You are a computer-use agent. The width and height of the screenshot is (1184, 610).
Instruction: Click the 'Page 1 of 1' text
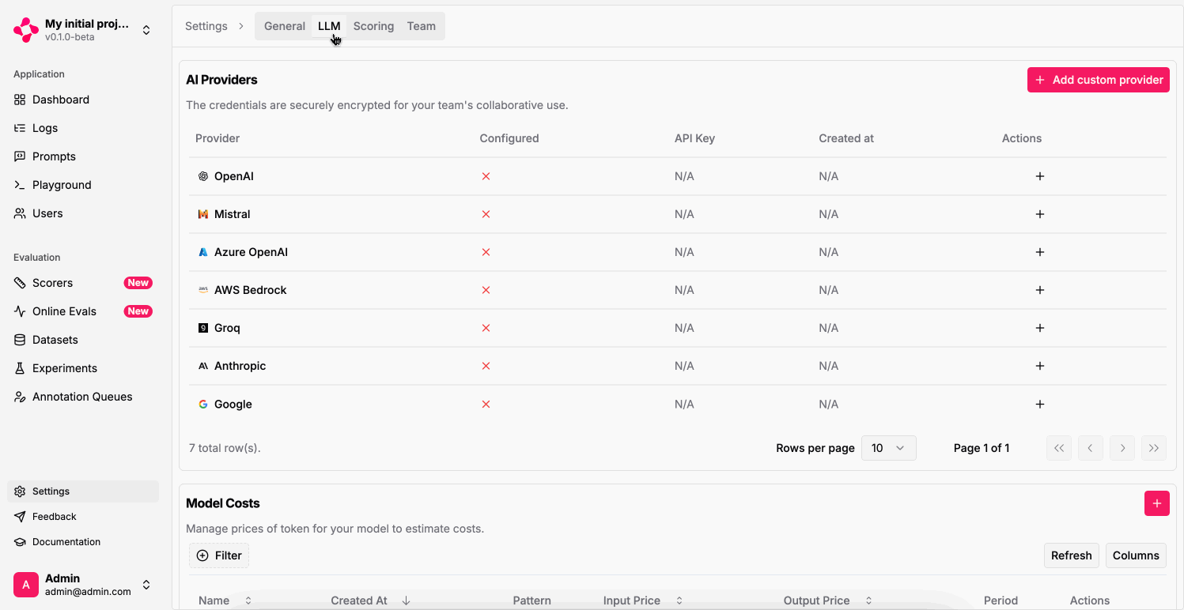(982, 448)
